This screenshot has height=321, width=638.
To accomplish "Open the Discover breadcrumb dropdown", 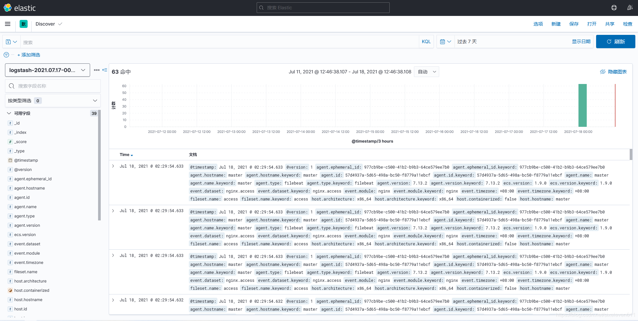I will coord(49,24).
